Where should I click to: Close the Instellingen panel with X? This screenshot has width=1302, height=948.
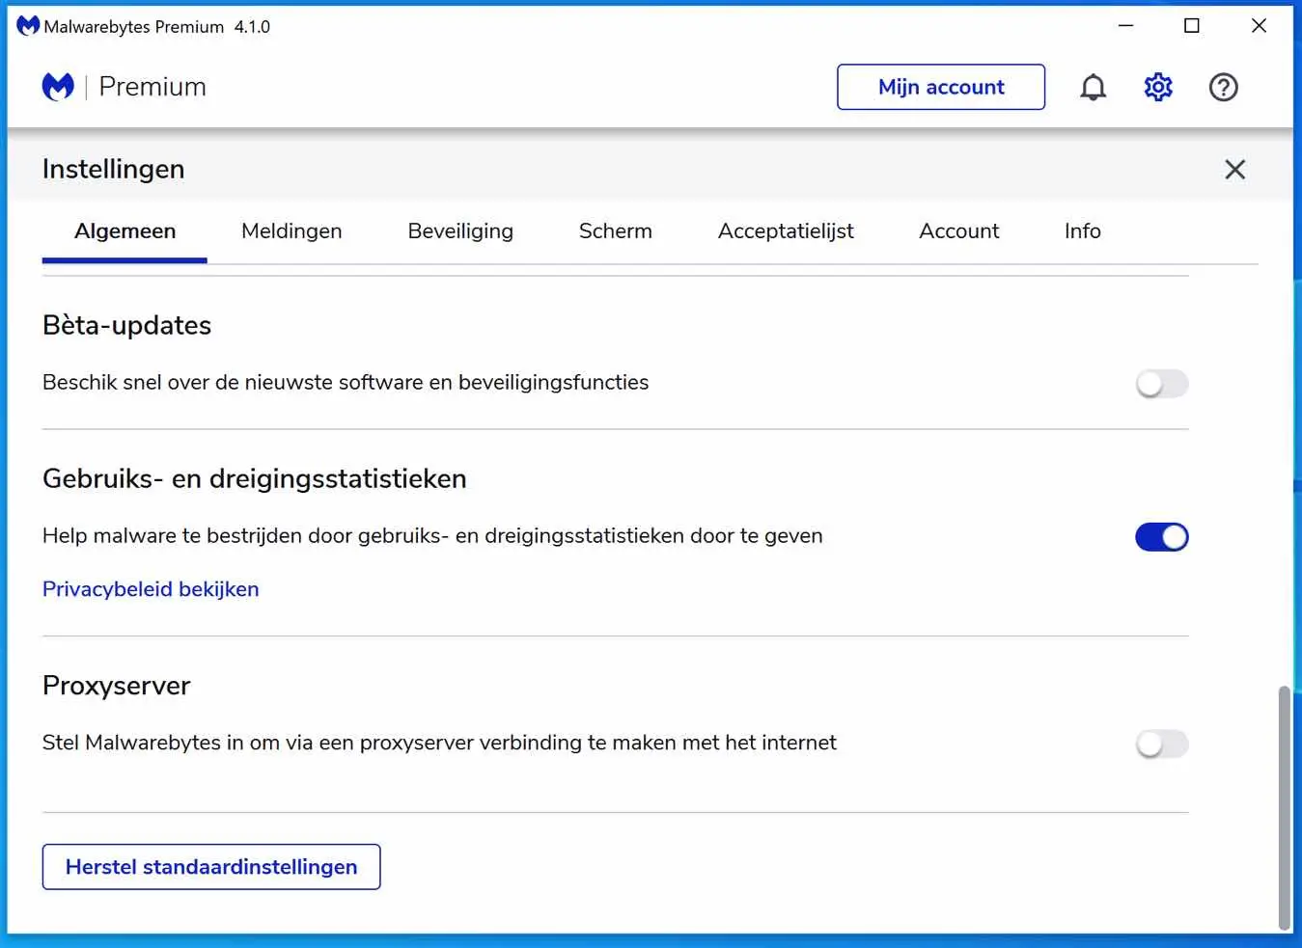[1234, 170]
